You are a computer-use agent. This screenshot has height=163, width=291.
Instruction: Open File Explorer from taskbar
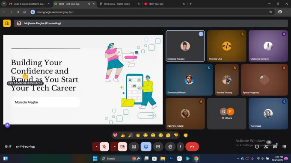coord(163,159)
